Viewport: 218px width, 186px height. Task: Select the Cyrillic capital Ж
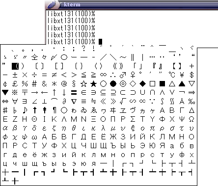(x=113, y=137)
